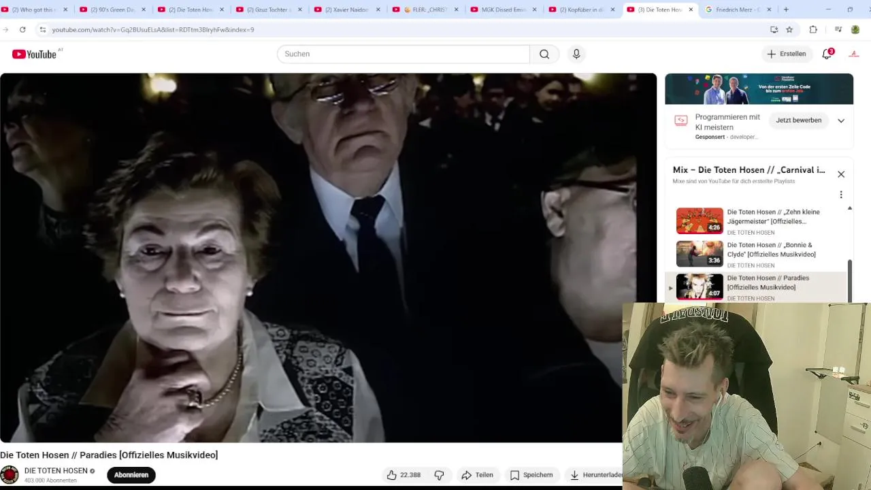Open DIE TOTEN HOSEN channel avatar

(10, 475)
